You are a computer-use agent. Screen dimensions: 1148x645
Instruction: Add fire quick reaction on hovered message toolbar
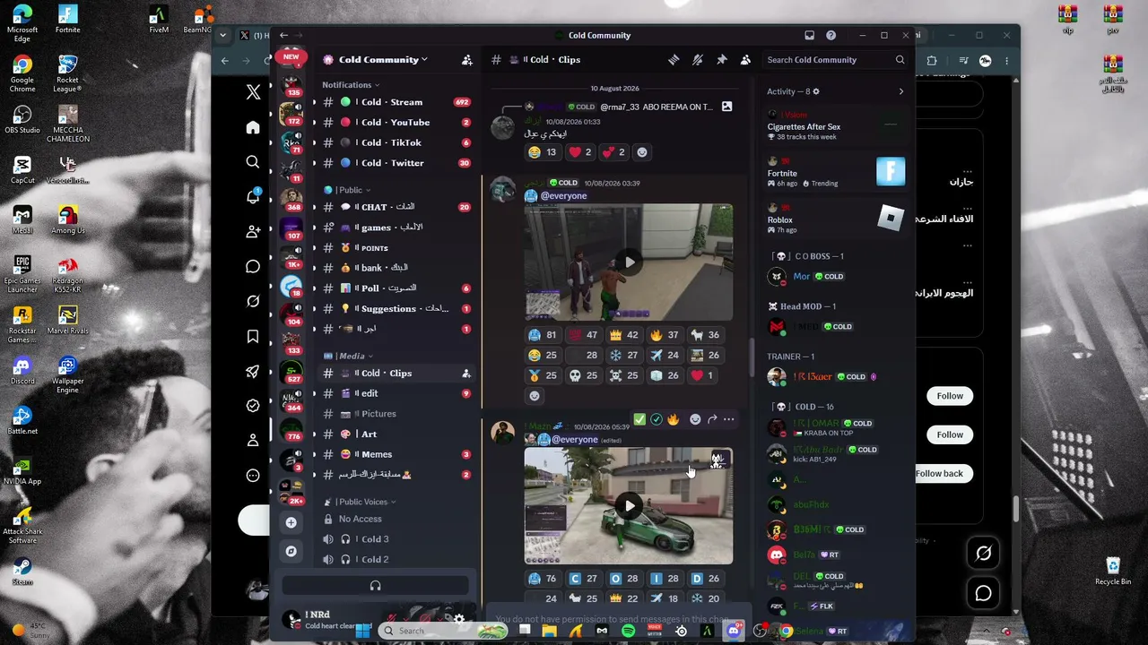pyautogui.click(x=674, y=419)
